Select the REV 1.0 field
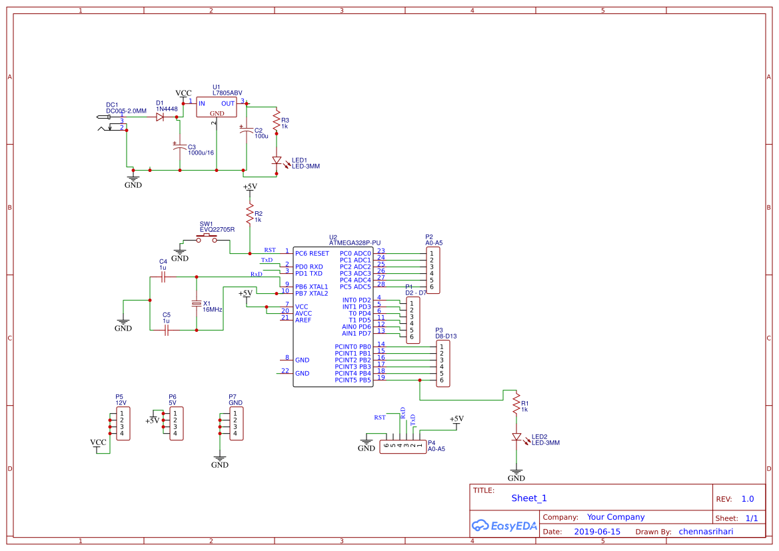 pos(746,498)
